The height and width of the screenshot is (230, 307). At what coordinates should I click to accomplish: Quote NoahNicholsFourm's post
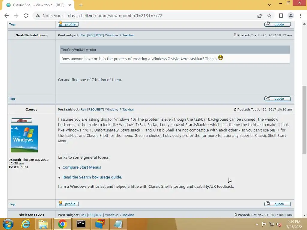click(x=277, y=99)
